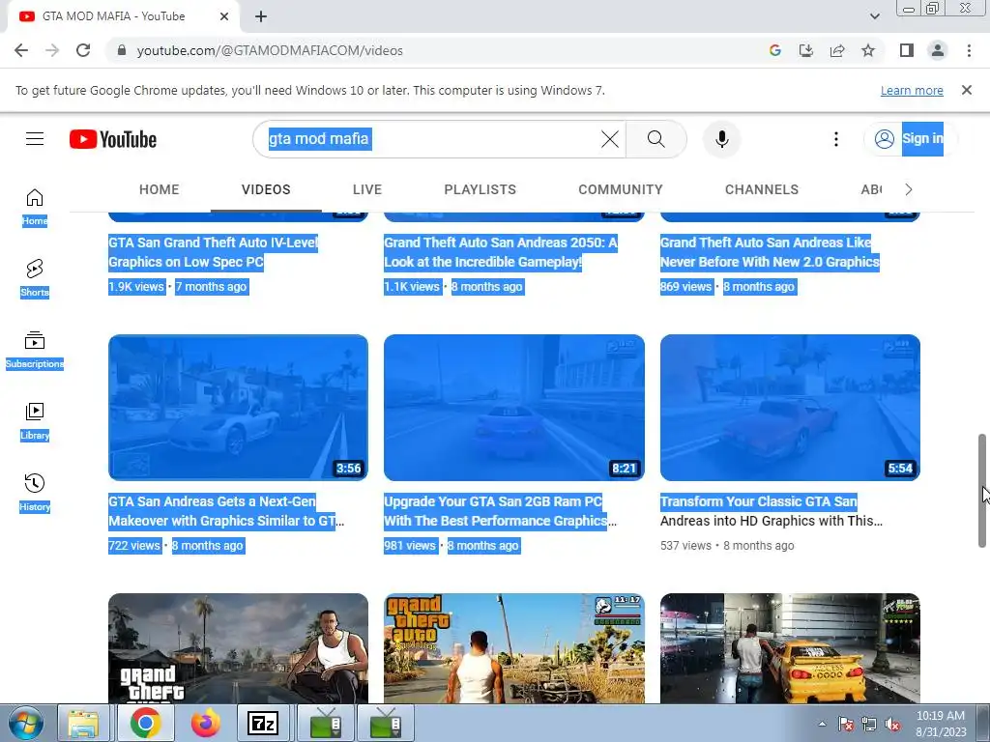Open File Explorer from the taskbar

[83, 723]
